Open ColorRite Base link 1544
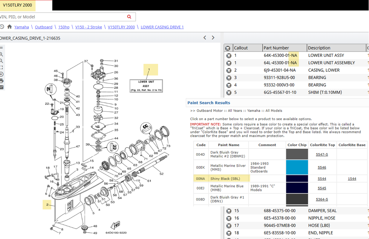 pos(352,179)
